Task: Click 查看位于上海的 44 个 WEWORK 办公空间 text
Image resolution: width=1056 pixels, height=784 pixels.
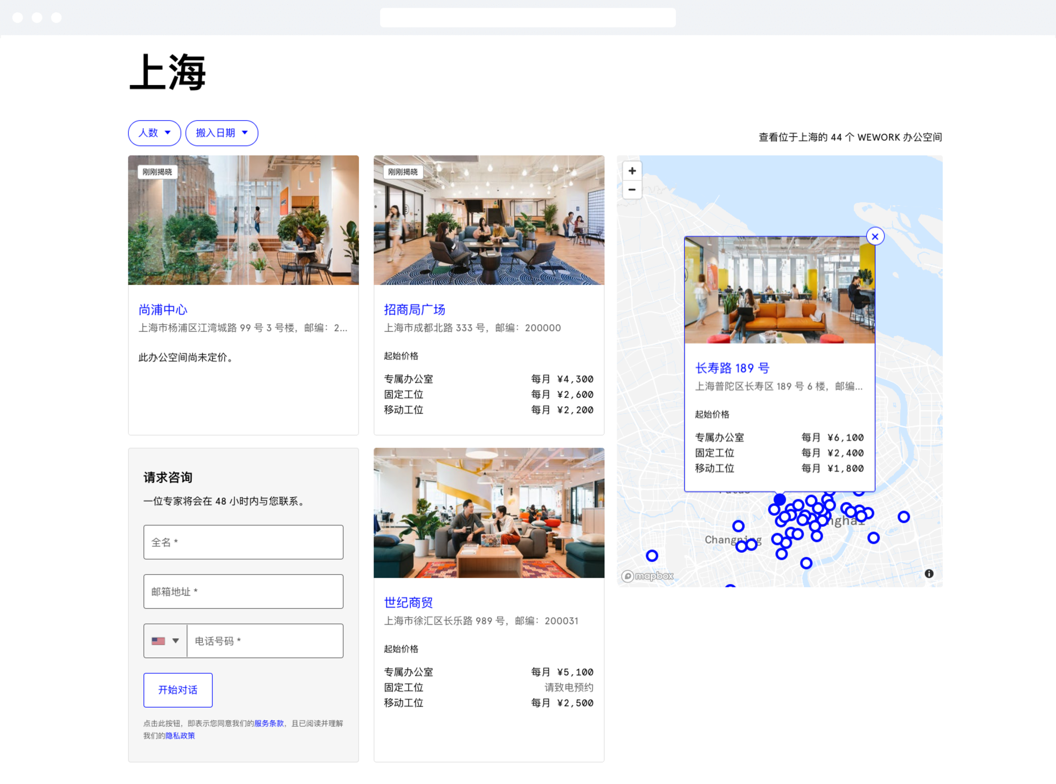Action: (x=850, y=137)
